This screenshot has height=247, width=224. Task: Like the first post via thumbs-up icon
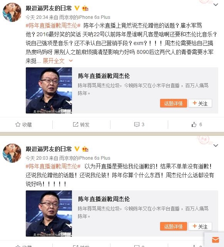(194, 124)
